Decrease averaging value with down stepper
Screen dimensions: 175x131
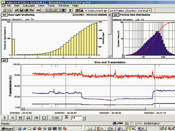[x=84, y=119]
